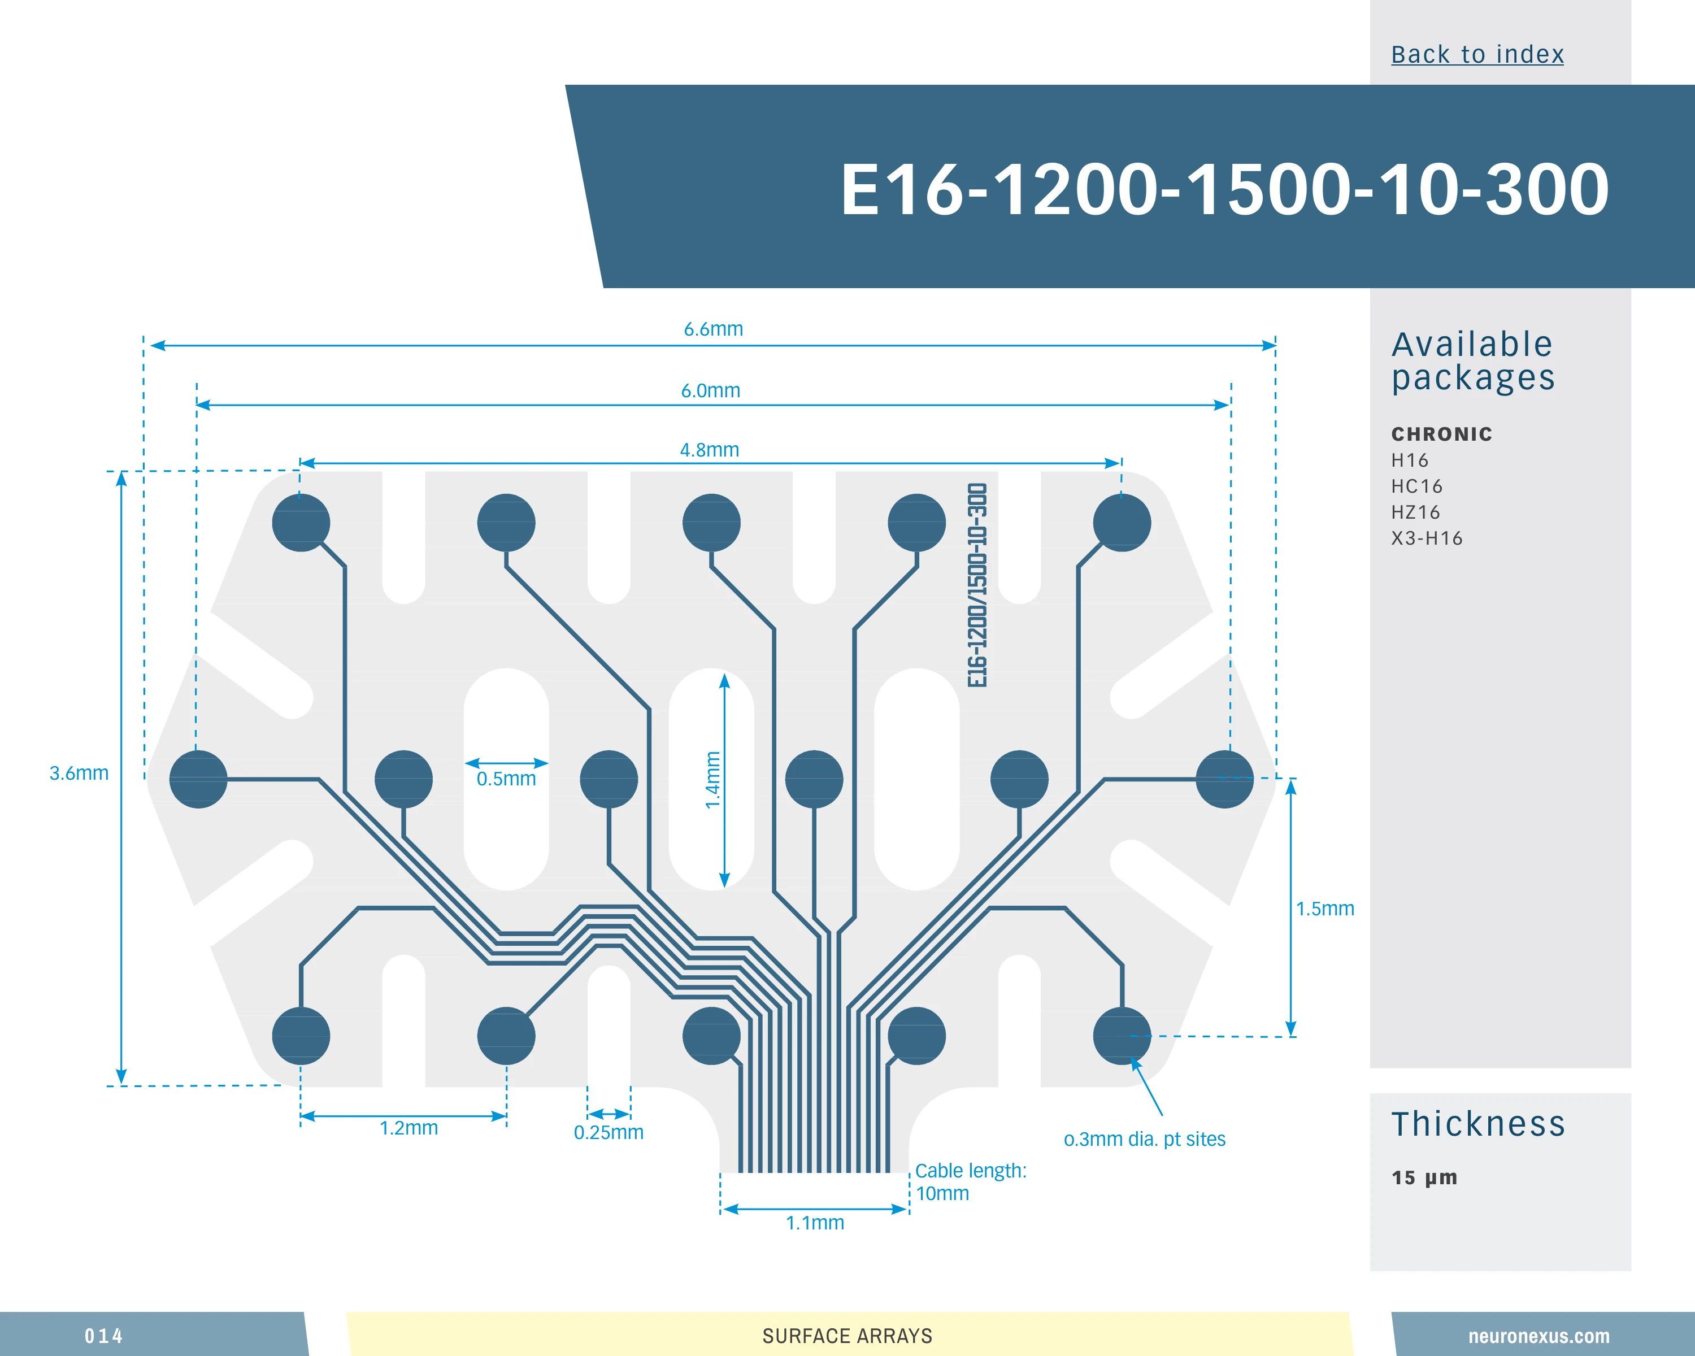Click the 15 µm thickness value
The height and width of the screenshot is (1356, 1695).
click(x=1424, y=1177)
